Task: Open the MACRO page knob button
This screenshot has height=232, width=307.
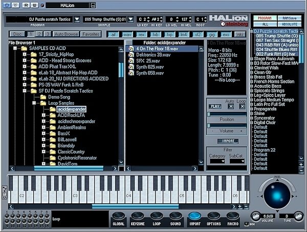Action: tap(233, 216)
